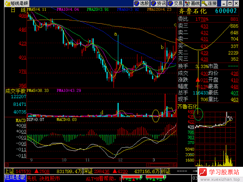Click the 先机 决胜股市 ticker text
This screenshot has height=182, width=243.
(44, 178)
